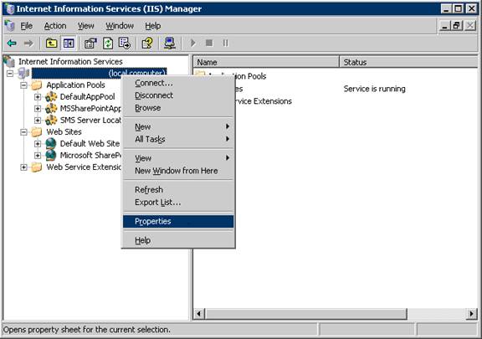This screenshot has width=482, height=339.
Task: Open the New submenu in context menu
Action: click(178, 126)
